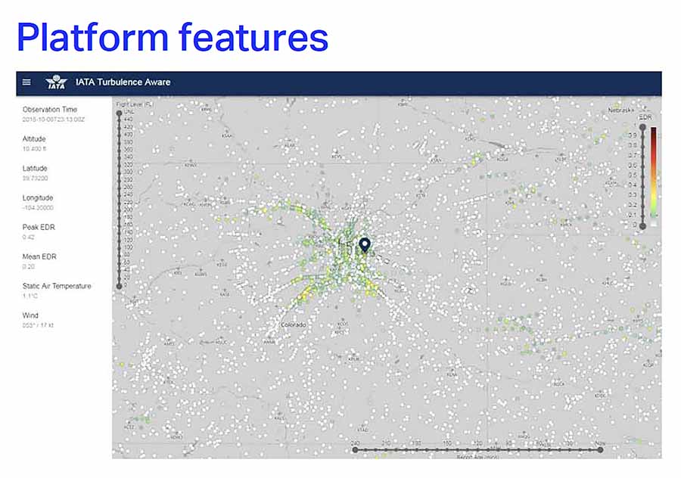Viewport: 681px width, 478px height.
Task: Click the Latitude reading in sidebar
Action: tap(36, 178)
